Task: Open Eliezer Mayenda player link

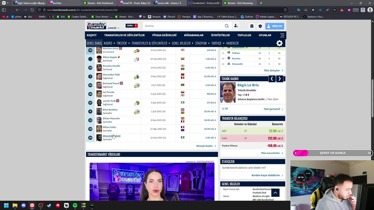Action: (111, 118)
